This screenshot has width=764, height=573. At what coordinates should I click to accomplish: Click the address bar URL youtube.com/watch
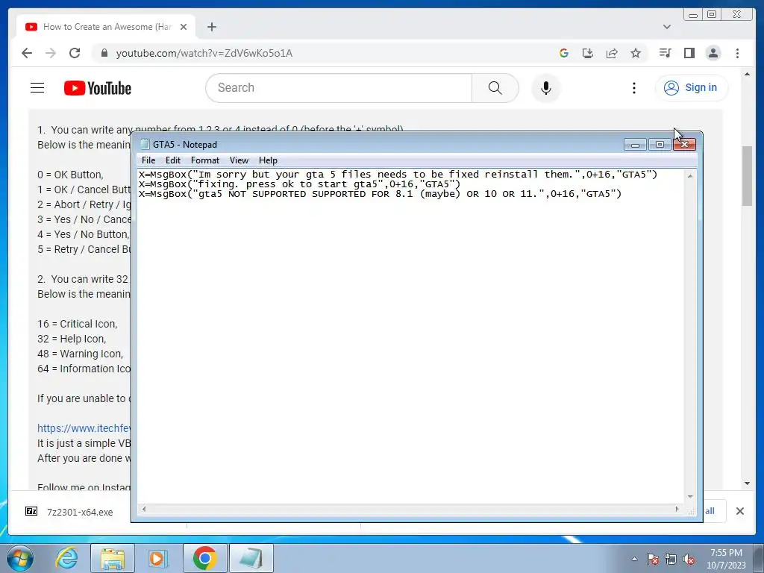coord(204,53)
